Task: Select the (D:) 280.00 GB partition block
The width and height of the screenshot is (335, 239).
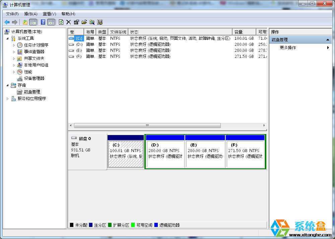Action: click(x=165, y=152)
